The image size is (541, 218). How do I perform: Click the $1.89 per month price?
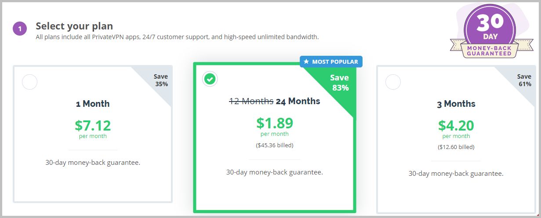[x=275, y=126]
